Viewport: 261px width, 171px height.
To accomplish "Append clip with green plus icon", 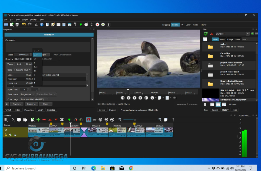I will (38, 120).
